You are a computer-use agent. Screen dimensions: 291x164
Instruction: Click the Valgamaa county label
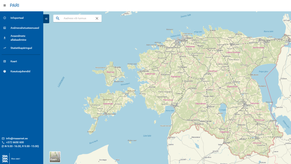click(224, 132)
